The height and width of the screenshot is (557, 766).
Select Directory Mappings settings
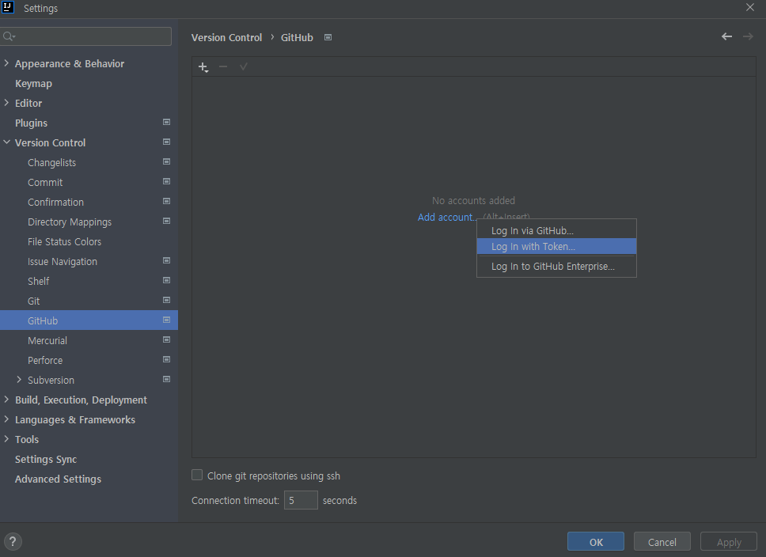[70, 222]
